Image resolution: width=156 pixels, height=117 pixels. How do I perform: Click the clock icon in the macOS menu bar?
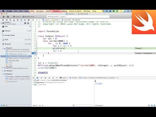click(x=121, y=11)
